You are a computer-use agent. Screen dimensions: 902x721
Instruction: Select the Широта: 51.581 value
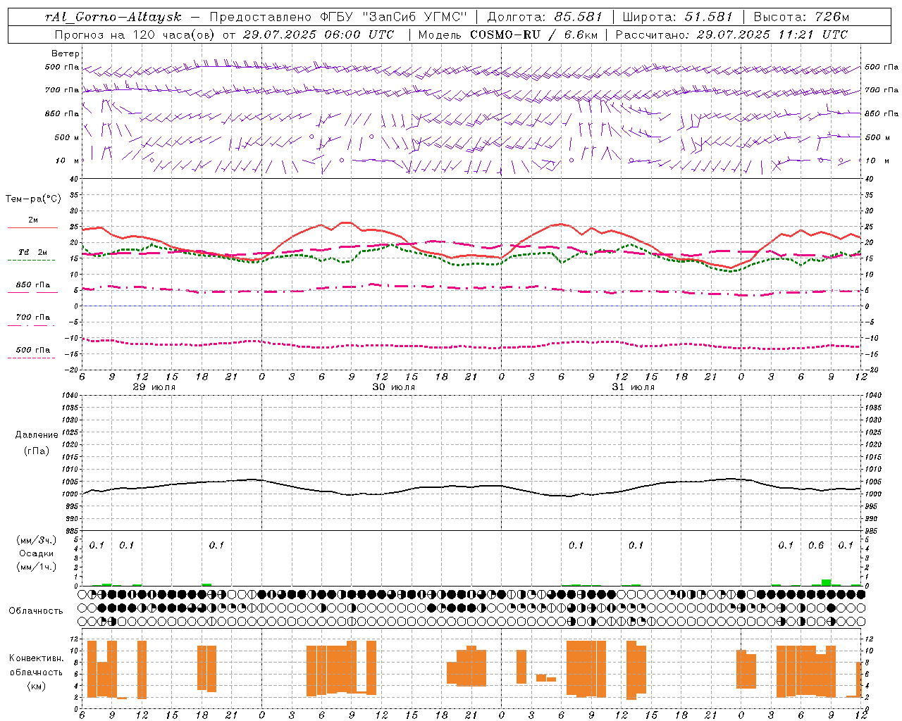pos(677,17)
